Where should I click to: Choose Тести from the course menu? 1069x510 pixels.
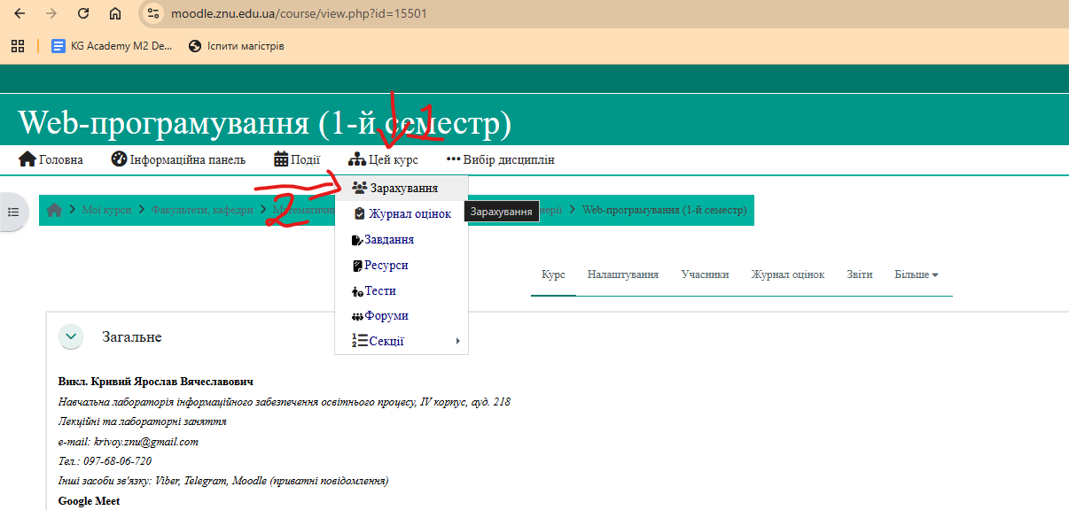[x=379, y=290]
